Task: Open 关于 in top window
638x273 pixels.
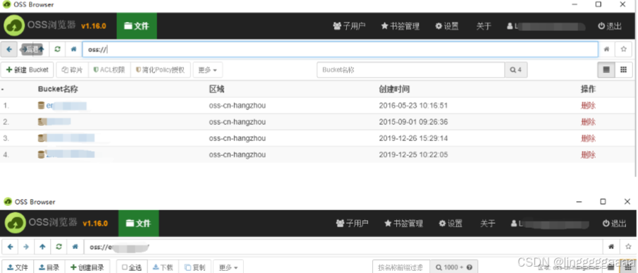Action: (x=484, y=26)
